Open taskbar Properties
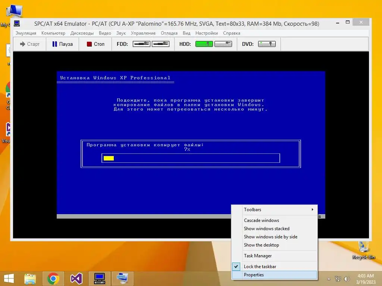The width and height of the screenshot is (382, 286). coord(275,275)
